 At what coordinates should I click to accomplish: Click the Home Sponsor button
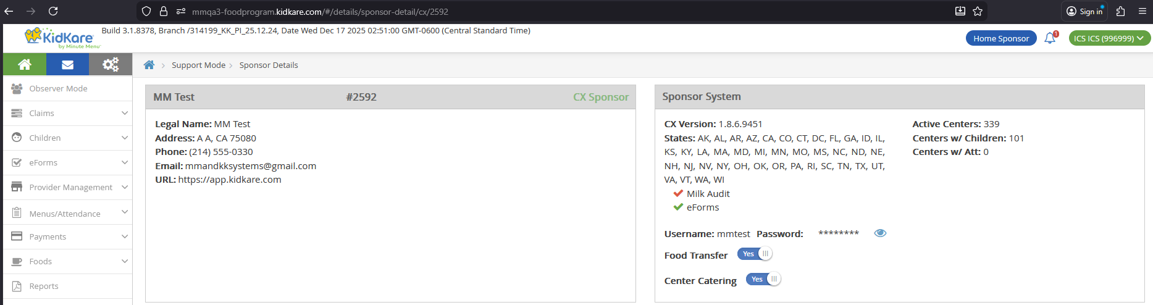(1001, 38)
